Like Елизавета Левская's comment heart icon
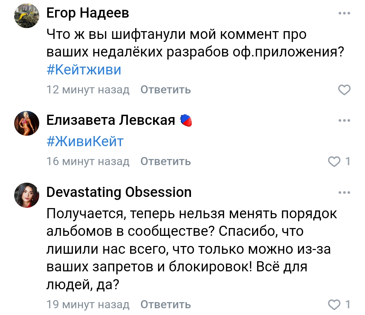365x315 pixels. [334, 161]
